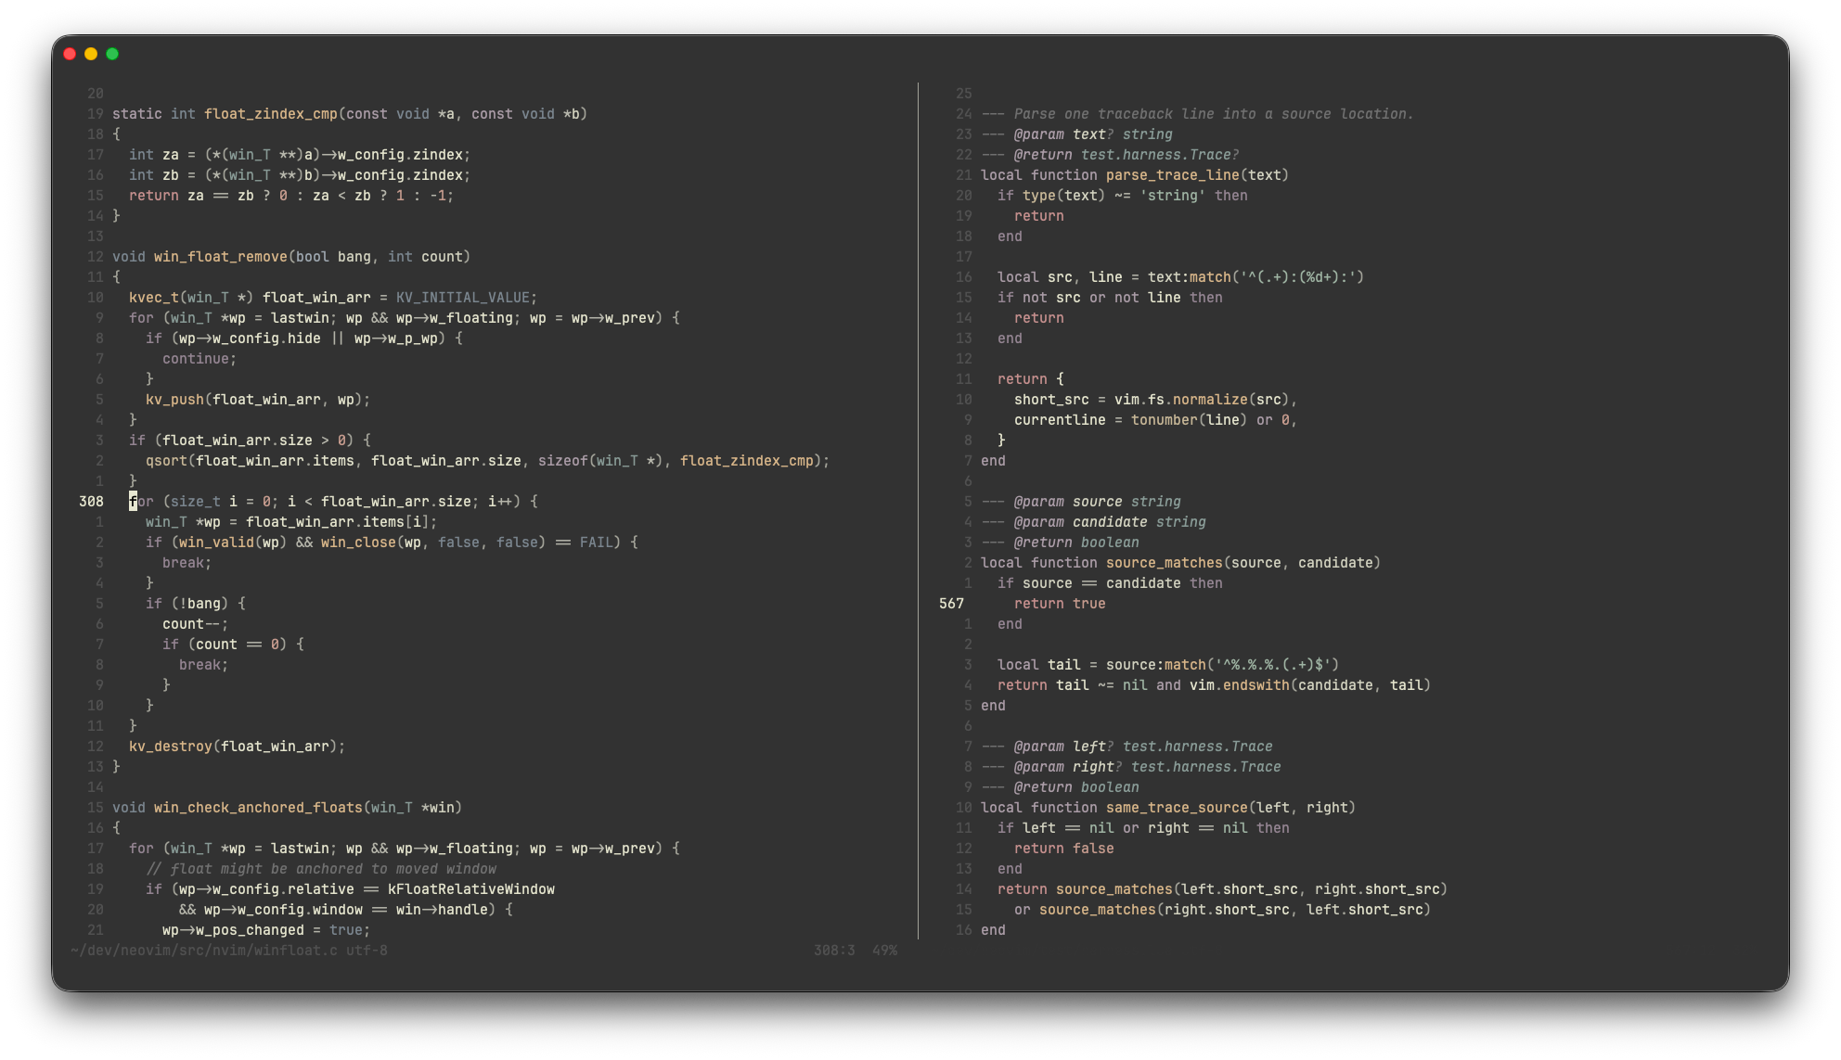Click the KV_INITIAL_VALUE constant
This screenshot has height=1060, width=1841.
point(462,298)
